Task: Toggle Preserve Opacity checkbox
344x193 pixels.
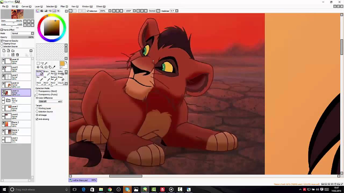Action: pos(2,41)
